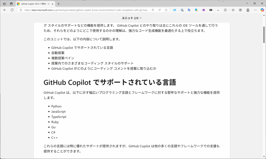The width and height of the screenshot is (266, 159).
Task: Open the clock-with-lock extension icon
Action: coord(182,10)
